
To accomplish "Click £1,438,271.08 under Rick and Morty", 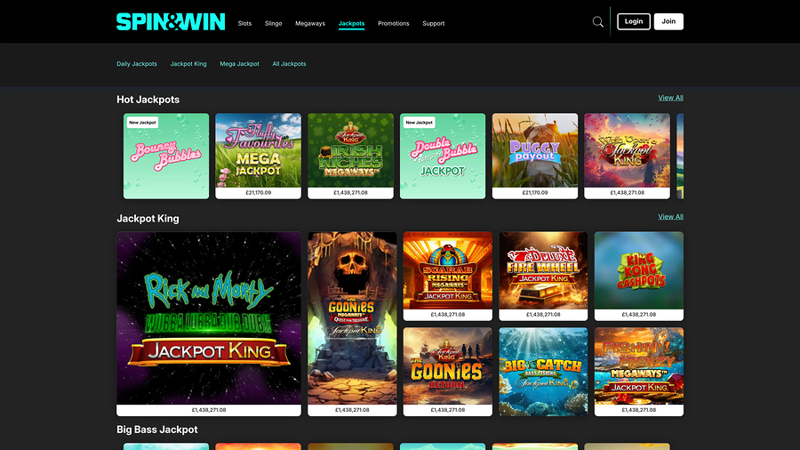I will pos(209,410).
